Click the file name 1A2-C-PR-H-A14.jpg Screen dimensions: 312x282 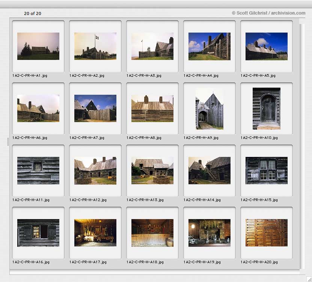click(x=202, y=200)
